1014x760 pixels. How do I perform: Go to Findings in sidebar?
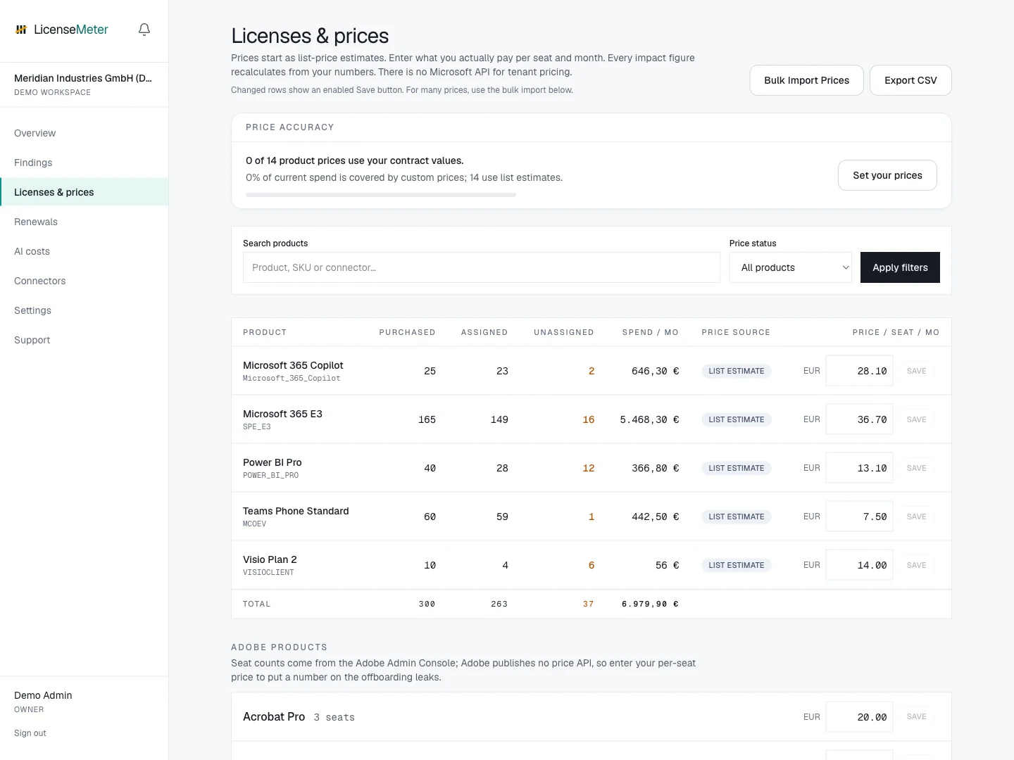coord(84,163)
